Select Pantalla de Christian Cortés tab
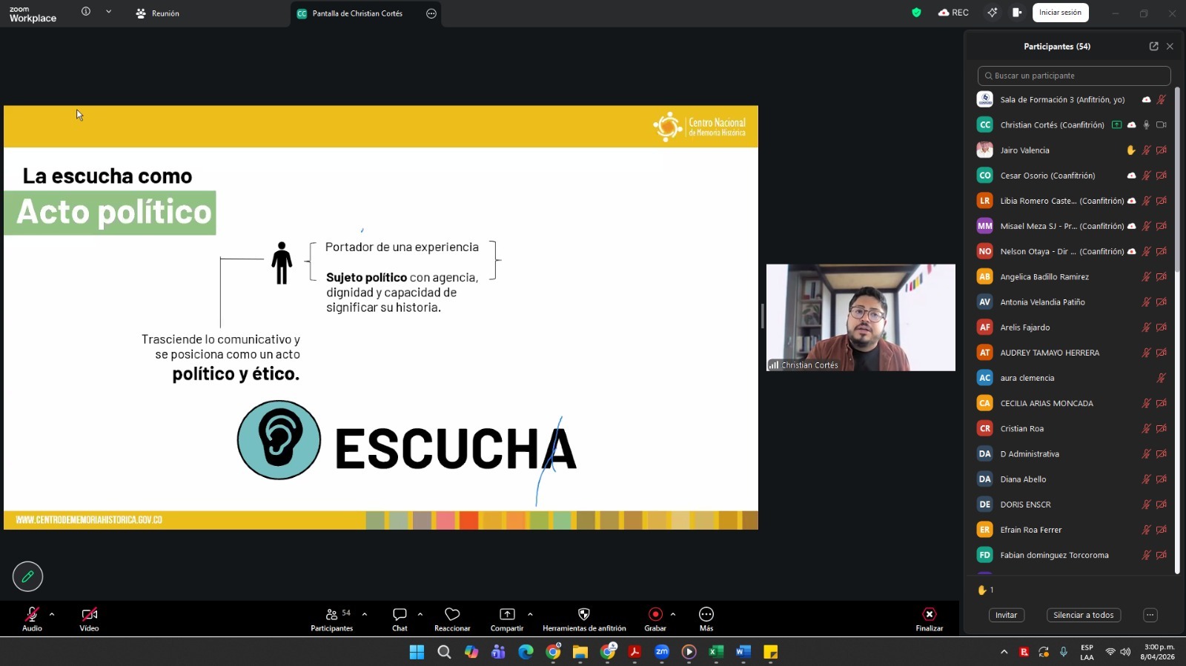 (357, 13)
